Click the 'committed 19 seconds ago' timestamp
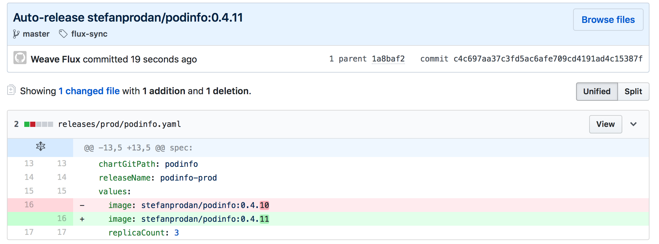This screenshot has width=659, height=244. click(x=140, y=59)
